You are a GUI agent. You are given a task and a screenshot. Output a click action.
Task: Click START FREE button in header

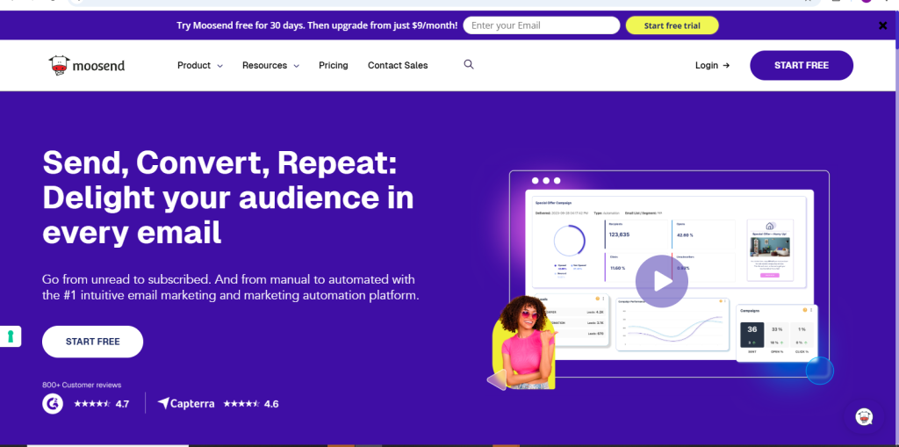tap(801, 65)
